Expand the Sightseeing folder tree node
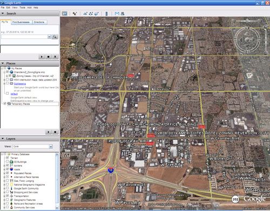Screen dimensions: 270x211 pos(4,83)
